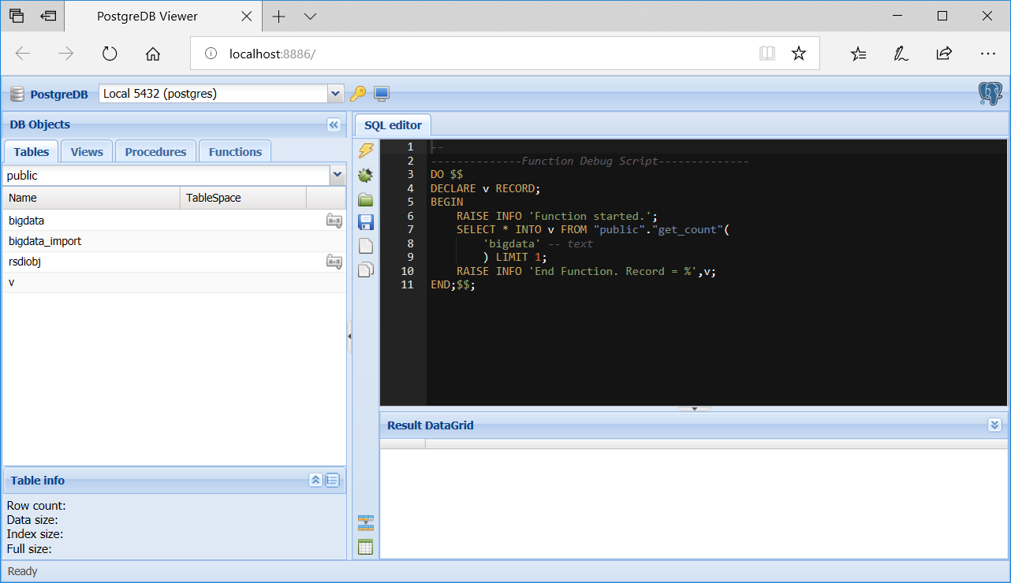Click the schema input field showing public
Image resolution: width=1011 pixels, height=583 pixels.
pos(166,175)
